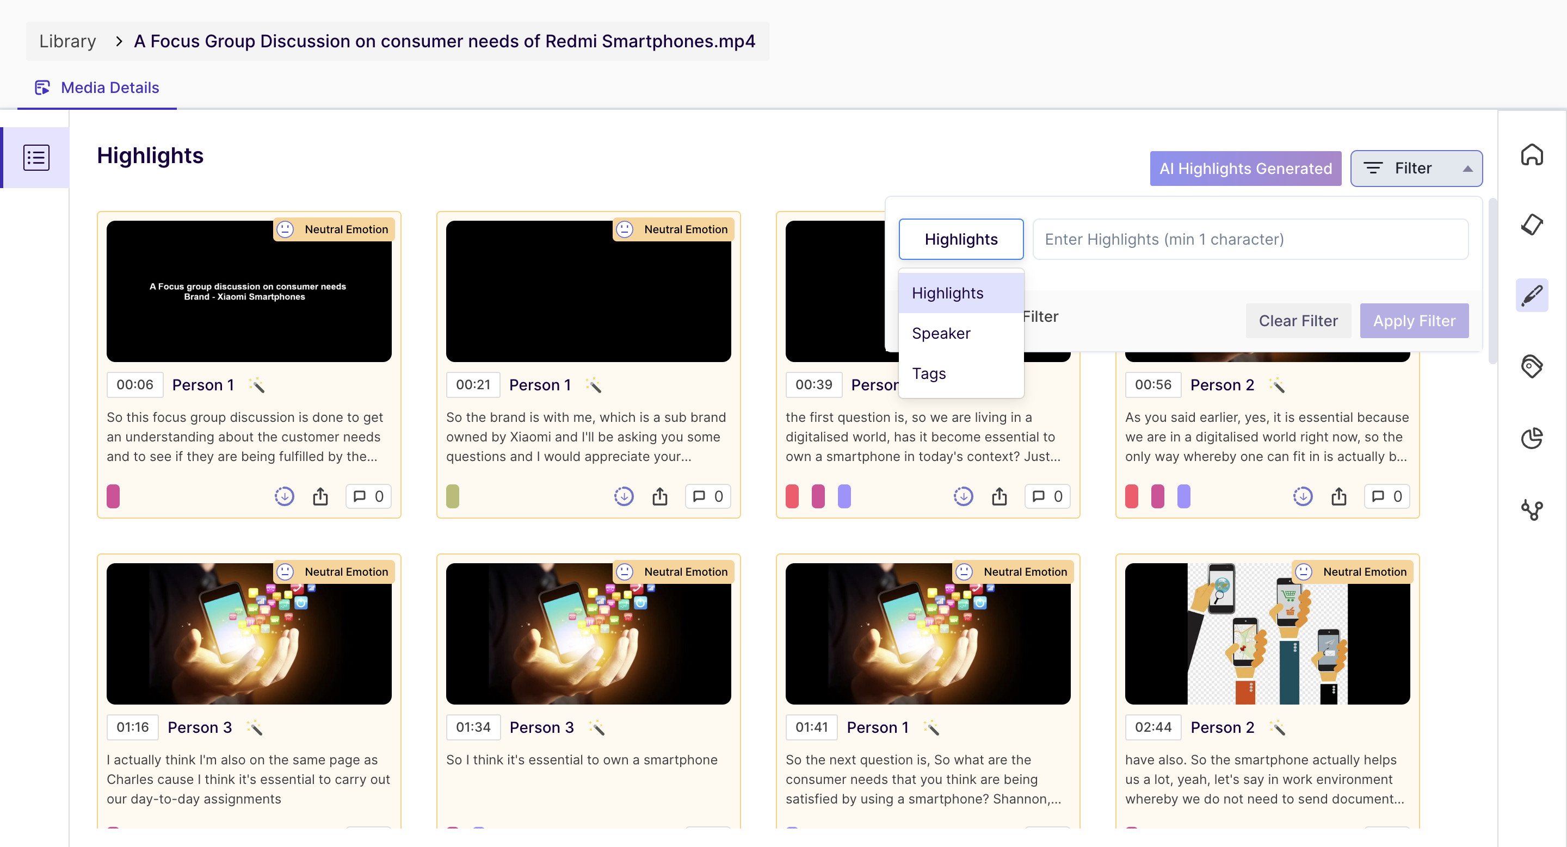Open the Highlights filter type selector
The height and width of the screenshot is (847, 1567).
coord(961,239)
